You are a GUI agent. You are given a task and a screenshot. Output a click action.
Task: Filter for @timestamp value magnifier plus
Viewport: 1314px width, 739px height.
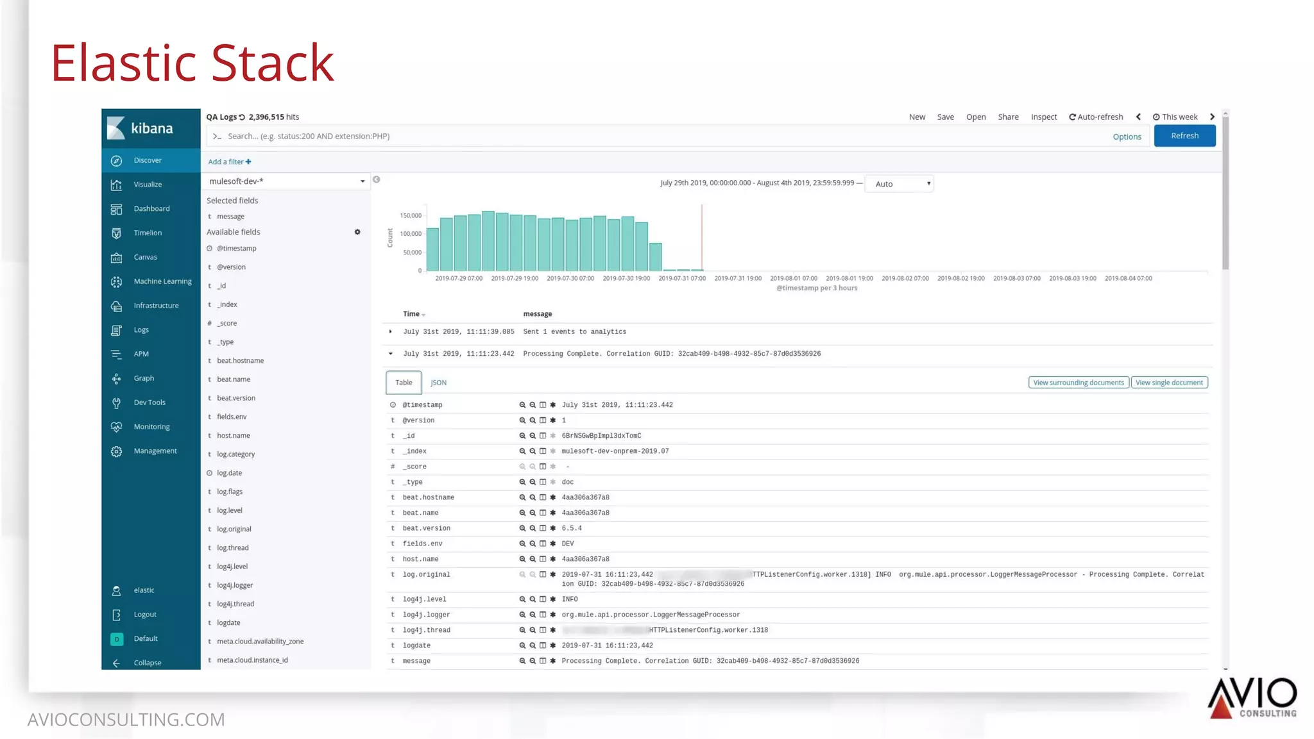(522, 405)
